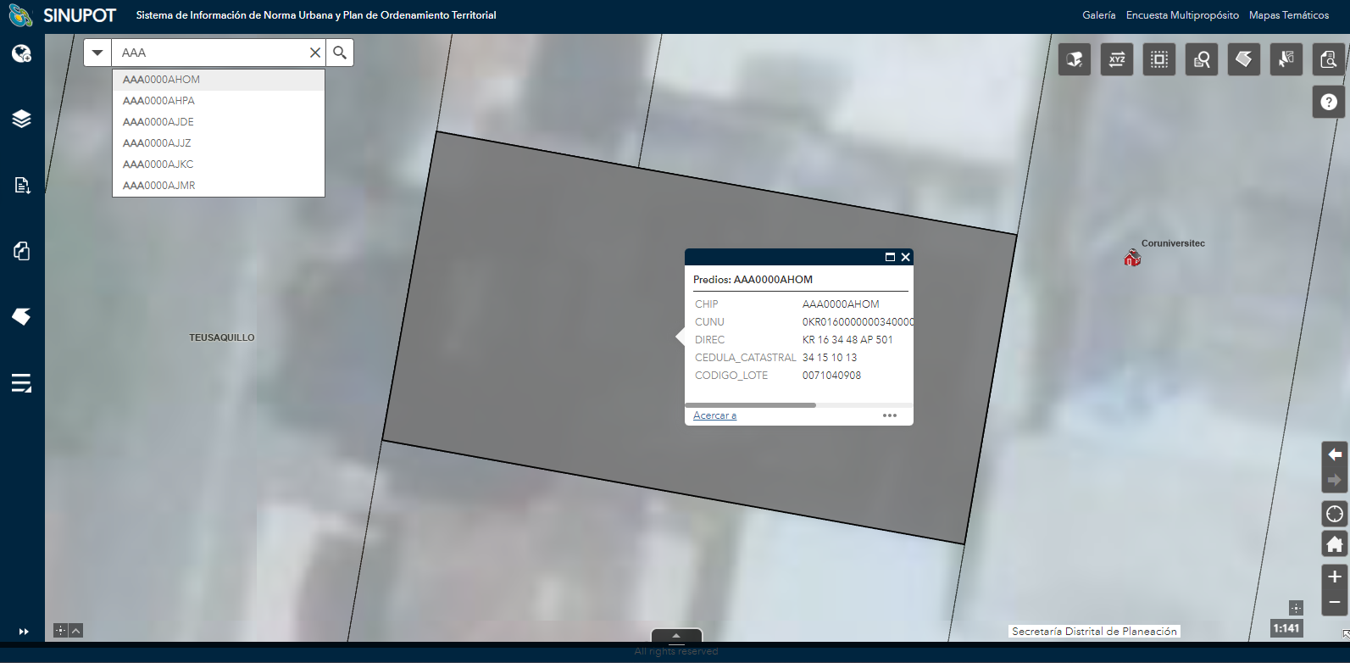The height and width of the screenshot is (663, 1350).
Task: Select the AAA0000AHPA suggestion
Action: pyautogui.click(x=159, y=101)
